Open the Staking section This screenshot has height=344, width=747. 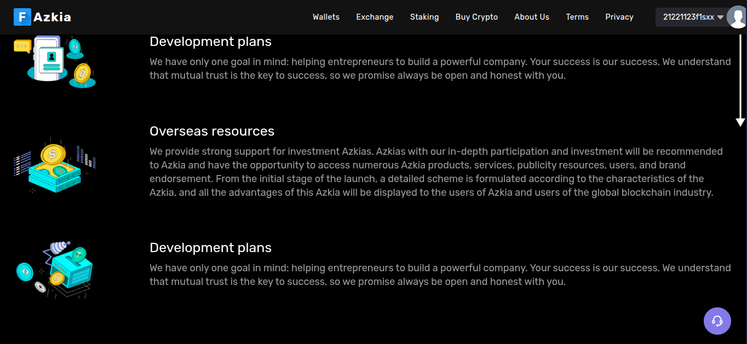click(424, 17)
